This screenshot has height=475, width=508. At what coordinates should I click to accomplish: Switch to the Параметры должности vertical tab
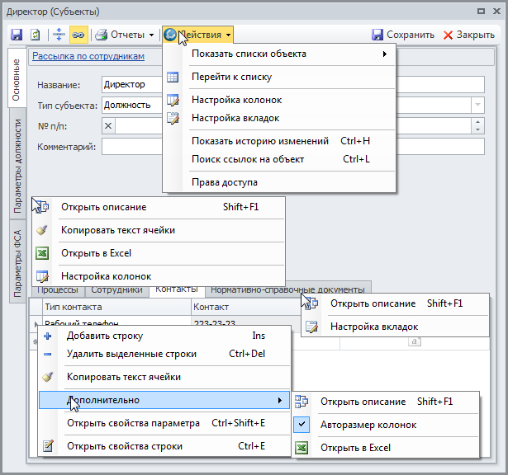click(x=17, y=166)
